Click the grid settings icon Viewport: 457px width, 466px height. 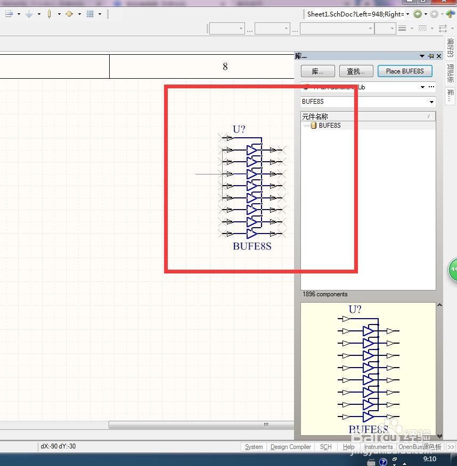(x=90, y=14)
